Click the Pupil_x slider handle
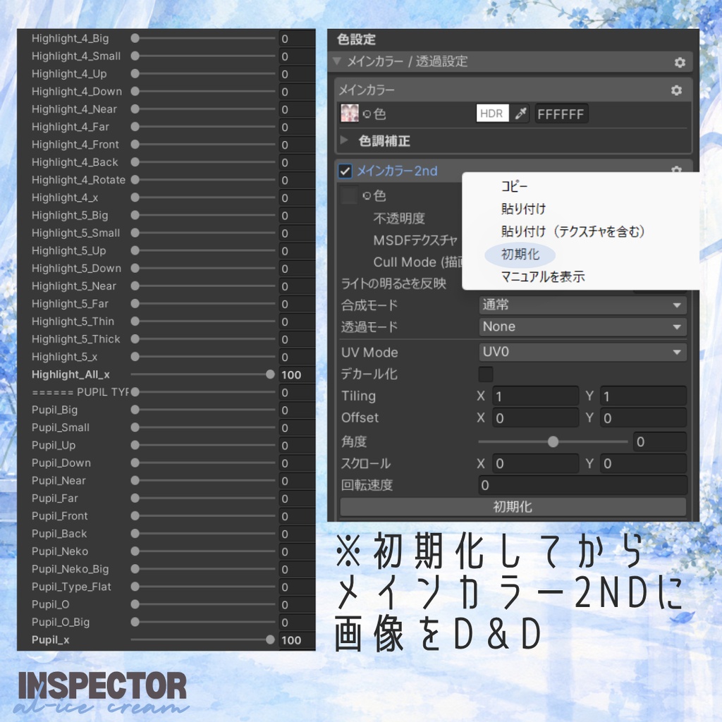 (x=270, y=640)
